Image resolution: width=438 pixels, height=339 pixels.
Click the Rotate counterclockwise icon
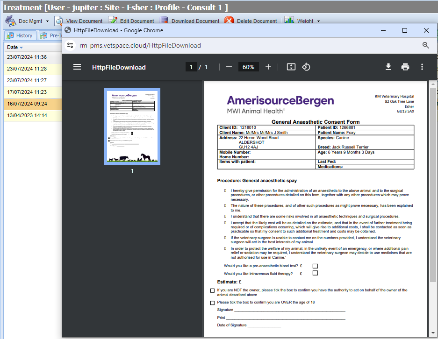[x=306, y=67]
